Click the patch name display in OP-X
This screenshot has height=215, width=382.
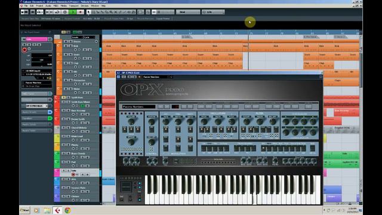click(x=138, y=107)
